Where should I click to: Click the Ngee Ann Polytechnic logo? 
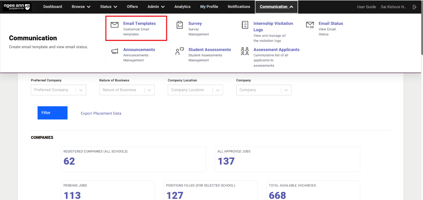[x=17, y=7]
